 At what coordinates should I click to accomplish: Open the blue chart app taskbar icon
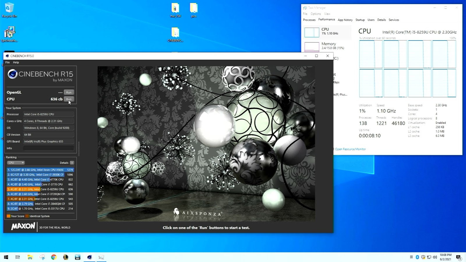pos(77,257)
